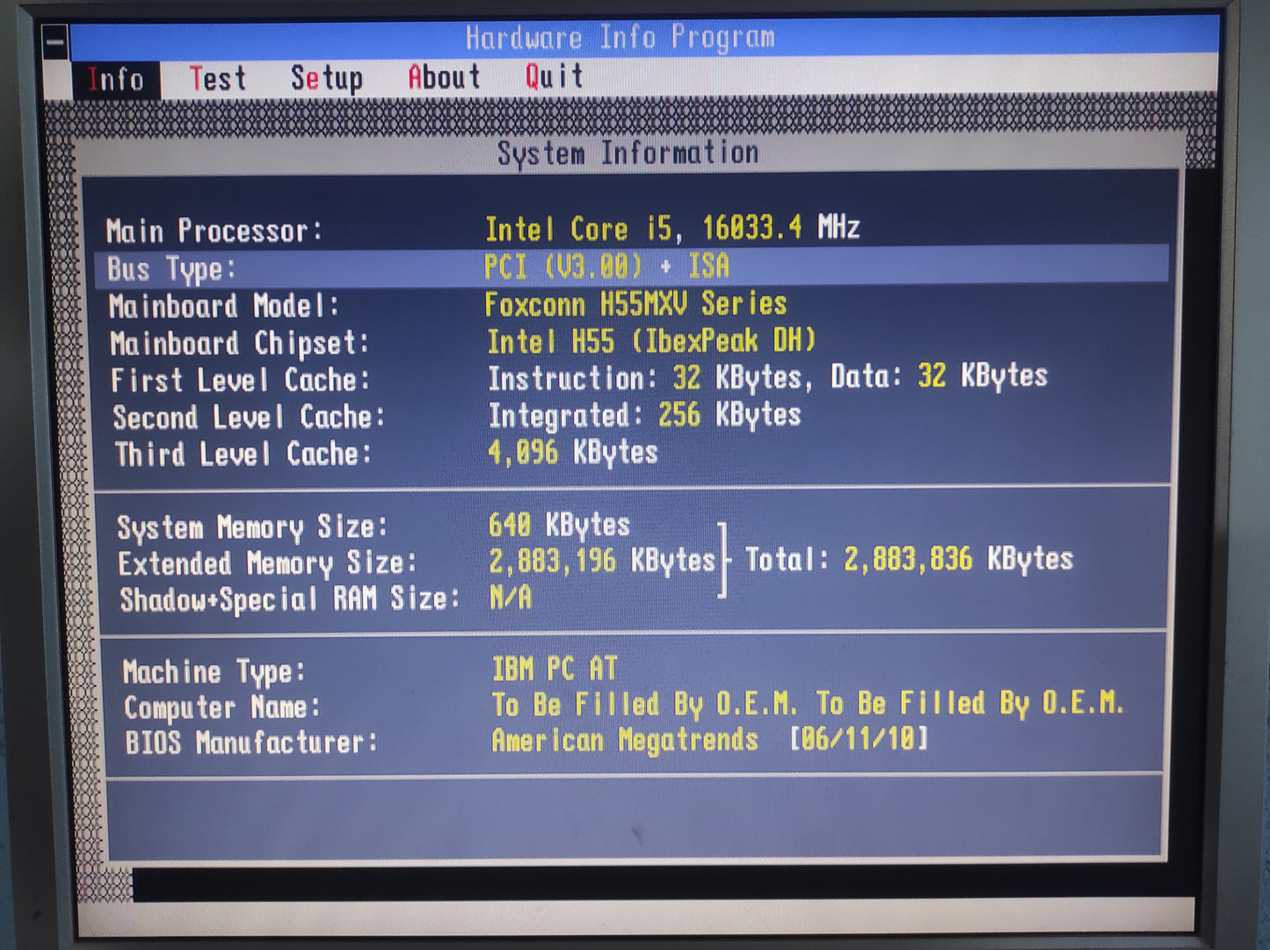Select the System Memory Size row
Viewport: 1270px width, 950px height.
pos(252,527)
